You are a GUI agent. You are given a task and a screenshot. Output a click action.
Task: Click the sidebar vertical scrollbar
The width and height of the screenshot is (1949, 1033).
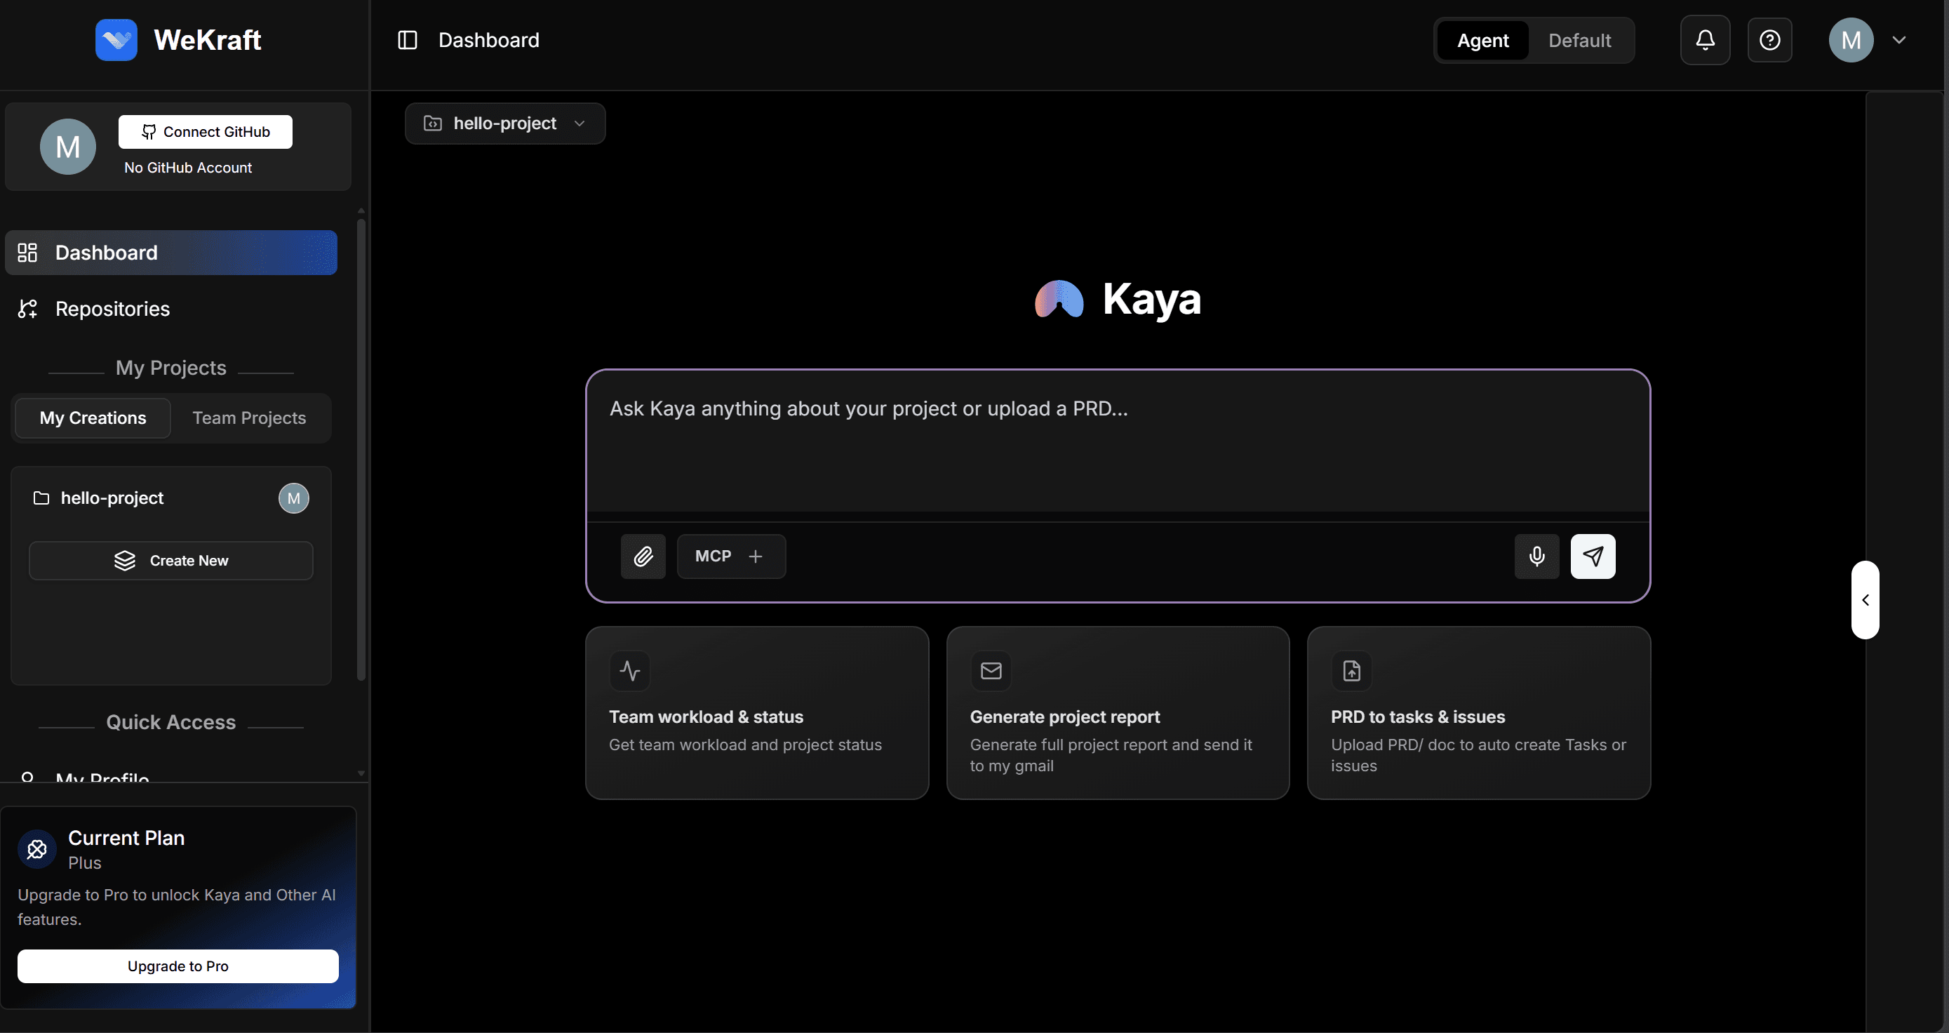pyautogui.click(x=361, y=451)
